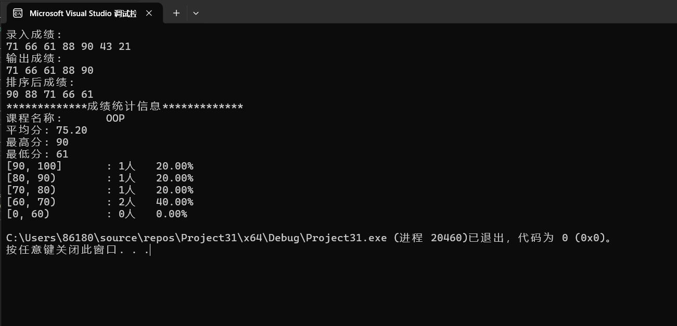
Task: Click the '按任意键关闭此窗口' prompt line
Action: coord(78,250)
